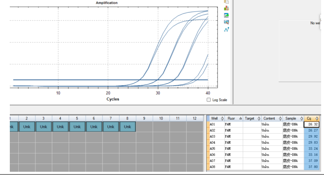Click the Cycles axis label
324x175 pixels.
113,99
